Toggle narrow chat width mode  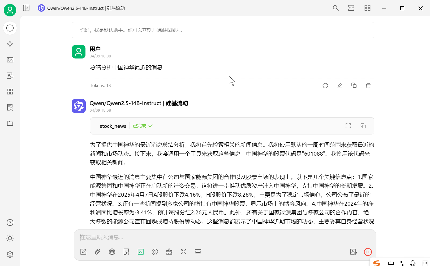351,8
